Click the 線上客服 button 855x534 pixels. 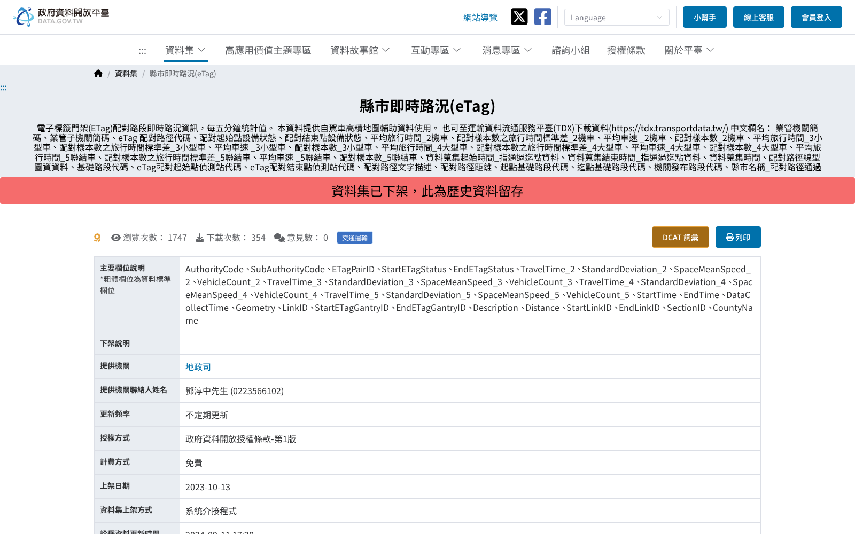click(x=759, y=17)
